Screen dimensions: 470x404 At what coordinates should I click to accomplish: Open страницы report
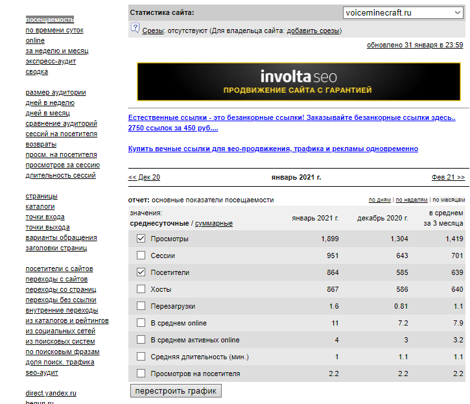41,196
